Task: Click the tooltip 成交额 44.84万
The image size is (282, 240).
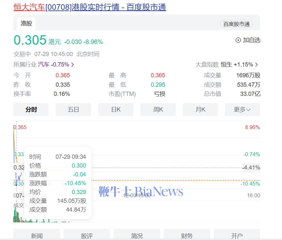Action: (x=76, y=210)
